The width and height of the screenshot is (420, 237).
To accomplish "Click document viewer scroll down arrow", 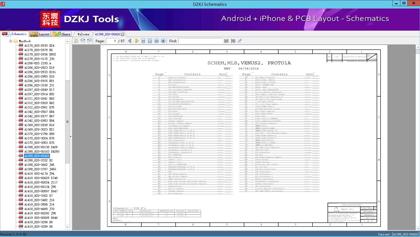I will pos(418,228).
